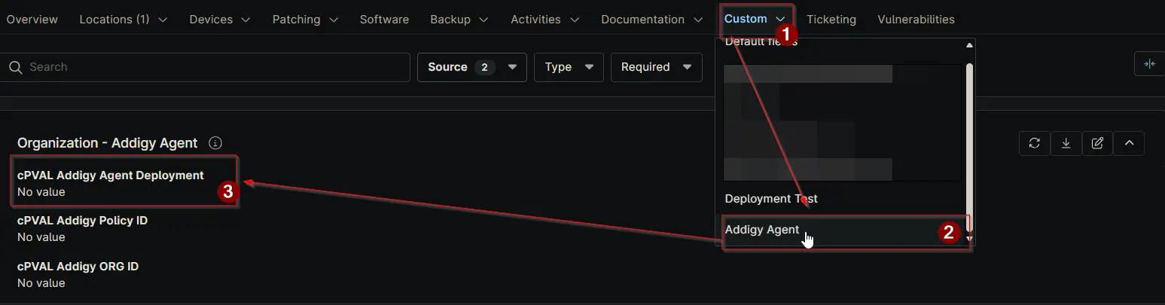The height and width of the screenshot is (305, 1165).
Task: Click the edit pencil icon for Addigy Agent
Action: click(x=1097, y=143)
